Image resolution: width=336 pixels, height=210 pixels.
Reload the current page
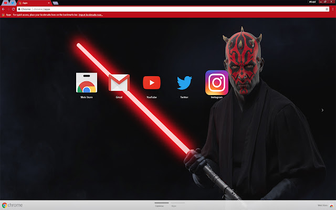pos(13,9)
